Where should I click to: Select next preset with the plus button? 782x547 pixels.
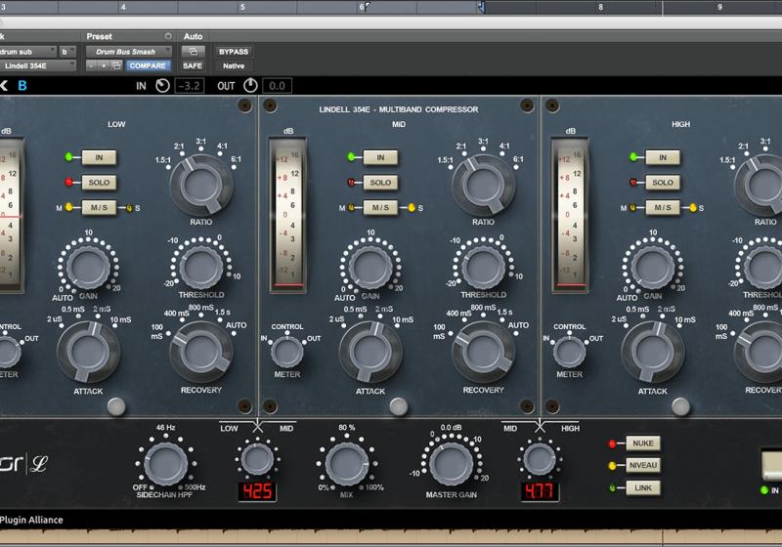104,65
